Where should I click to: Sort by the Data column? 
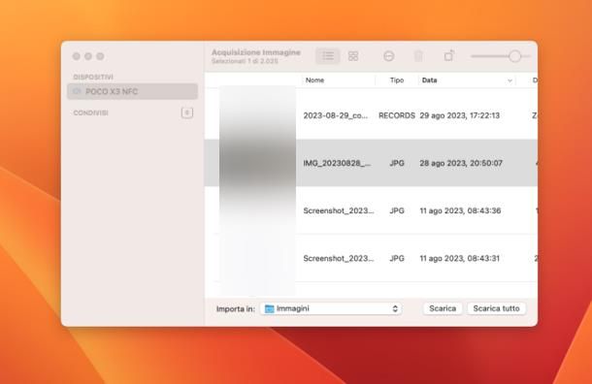pyautogui.click(x=429, y=80)
